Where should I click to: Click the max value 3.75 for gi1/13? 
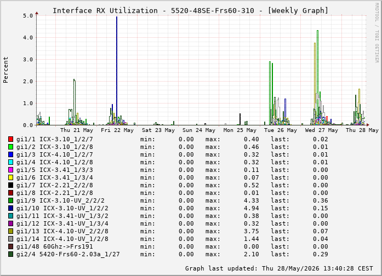pos(252,231)
